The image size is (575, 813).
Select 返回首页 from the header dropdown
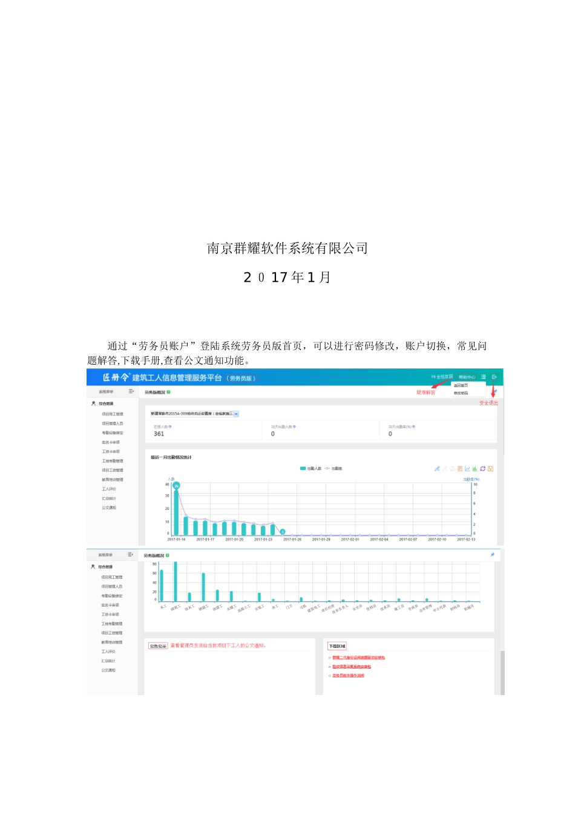point(461,385)
